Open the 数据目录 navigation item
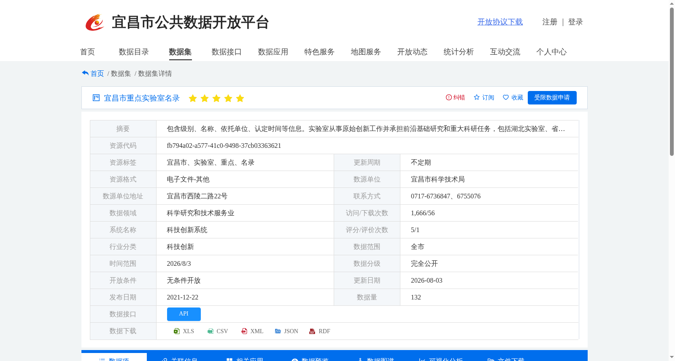Screen dimensions: 675x361 click(x=134, y=52)
